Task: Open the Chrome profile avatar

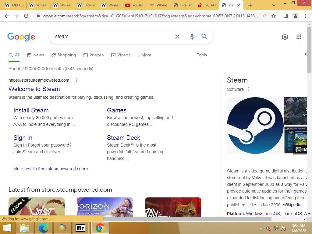Action: [296, 16]
